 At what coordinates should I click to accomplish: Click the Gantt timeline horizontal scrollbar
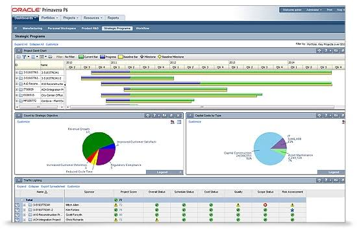point(202,107)
